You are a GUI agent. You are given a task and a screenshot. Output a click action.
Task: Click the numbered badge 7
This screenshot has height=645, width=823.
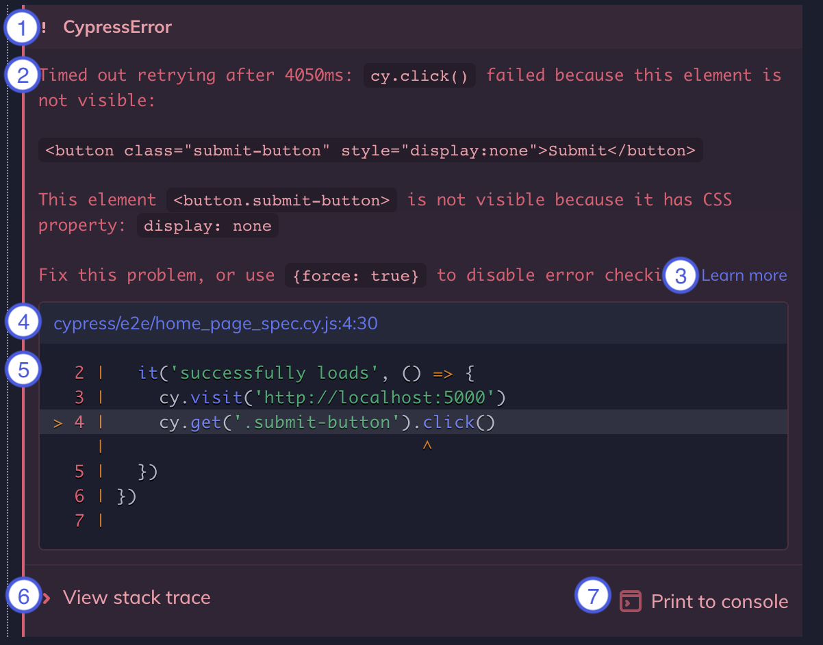pyautogui.click(x=592, y=596)
